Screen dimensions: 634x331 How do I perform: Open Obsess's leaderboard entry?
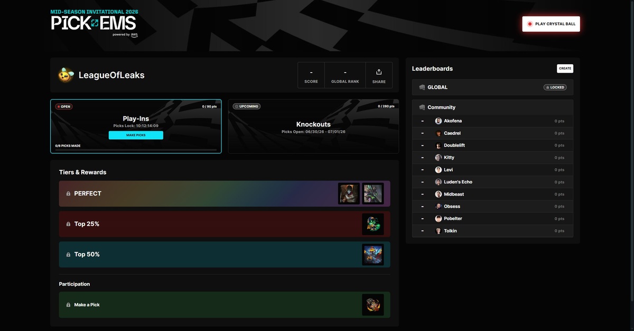click(492, 207)
